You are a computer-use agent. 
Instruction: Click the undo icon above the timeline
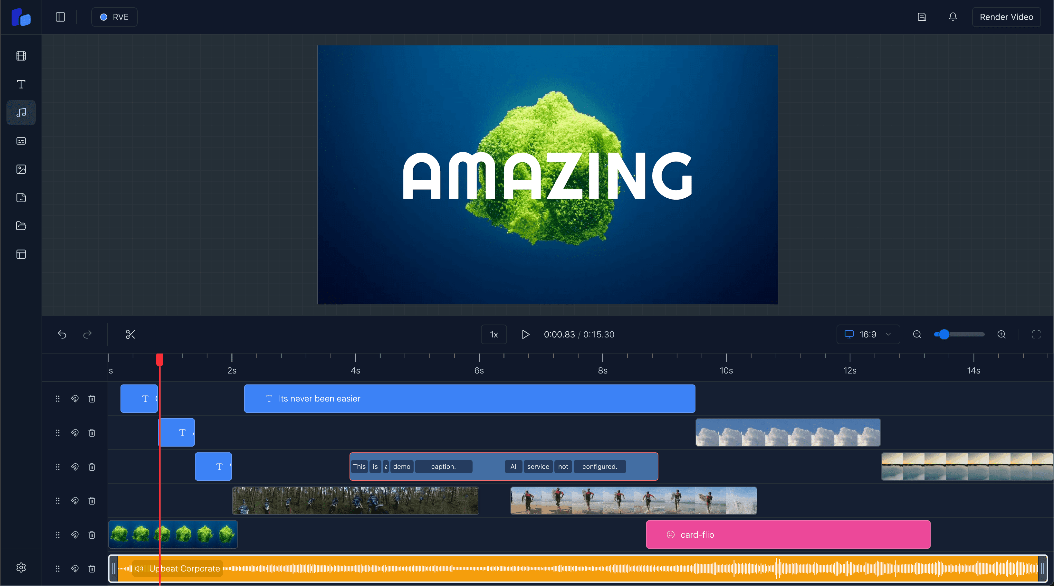click(62, 334)
